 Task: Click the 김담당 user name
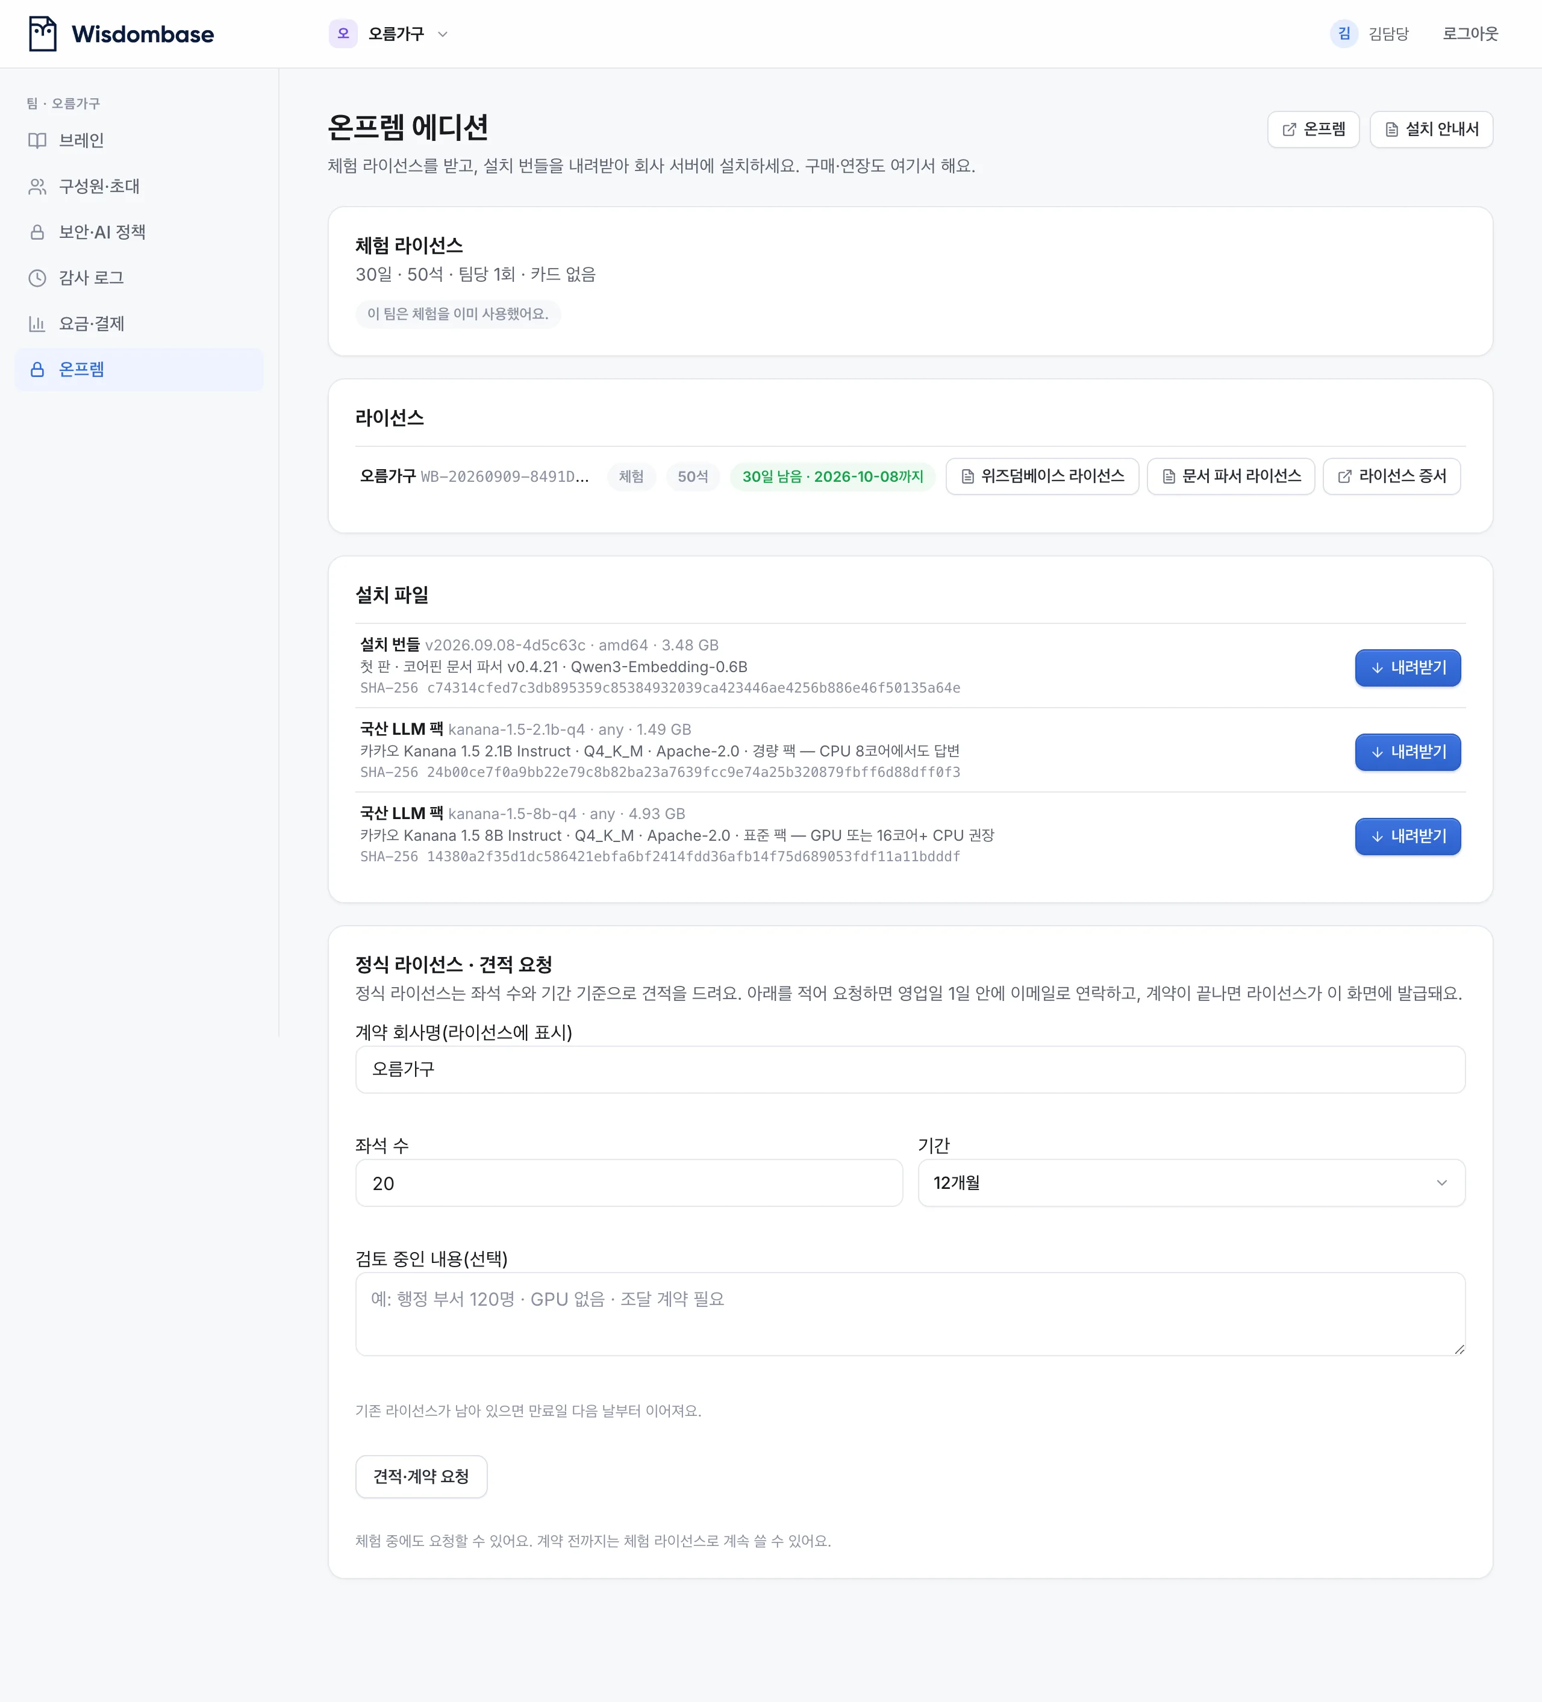[1388, 34]
